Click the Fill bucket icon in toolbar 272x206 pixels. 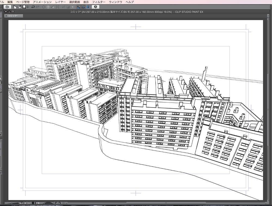pyautogui.click(x=53, y=7)
